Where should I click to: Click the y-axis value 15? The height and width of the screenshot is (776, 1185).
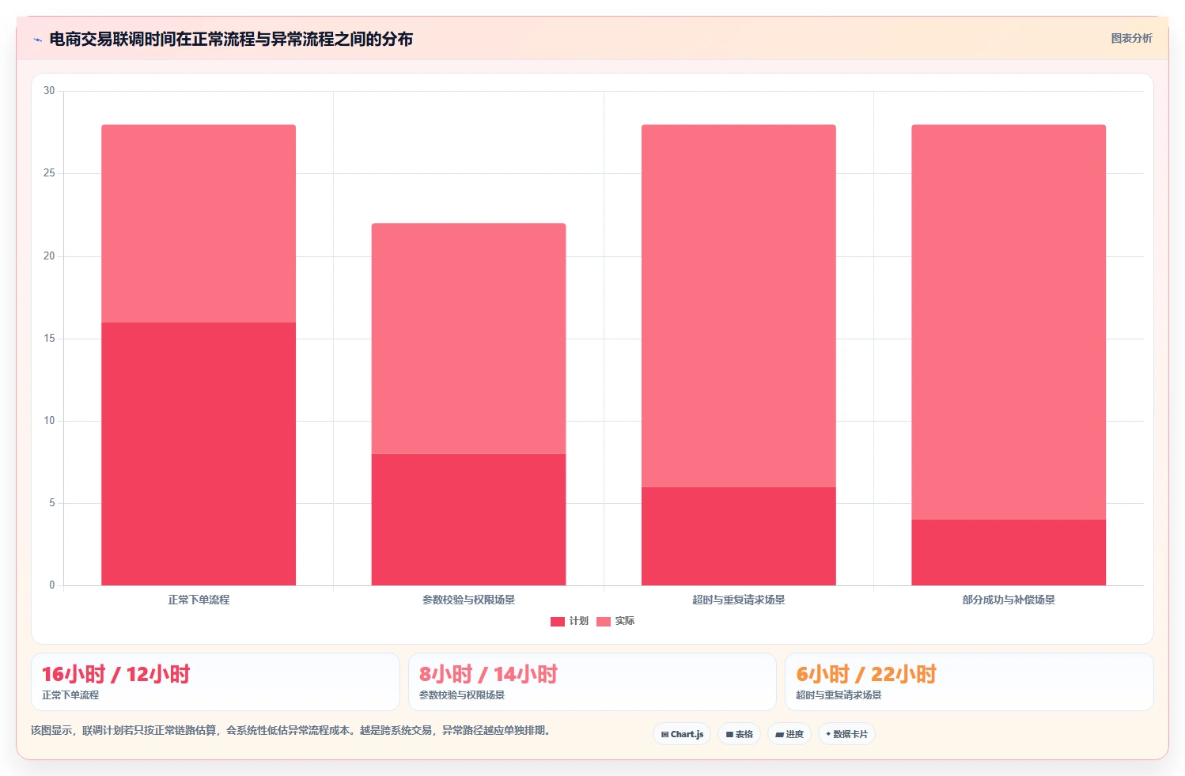pyautogui.click(x=49, y=339)
